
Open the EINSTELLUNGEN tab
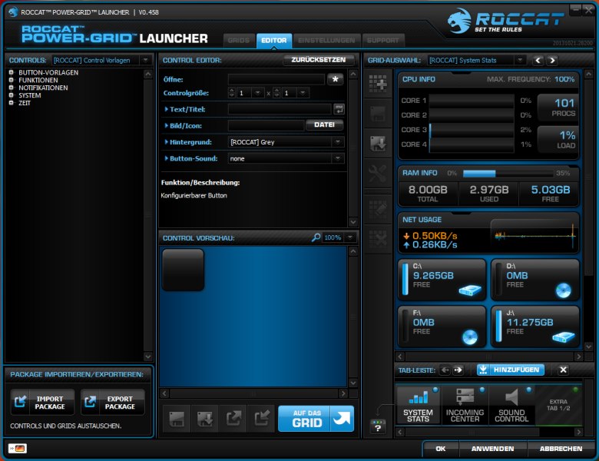click(x=326, y=41)
